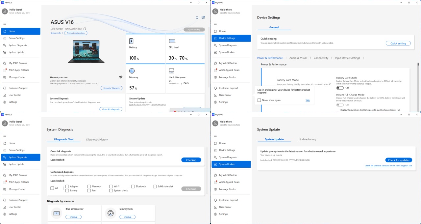Click the Memory pie icon

tap(132, 71)
